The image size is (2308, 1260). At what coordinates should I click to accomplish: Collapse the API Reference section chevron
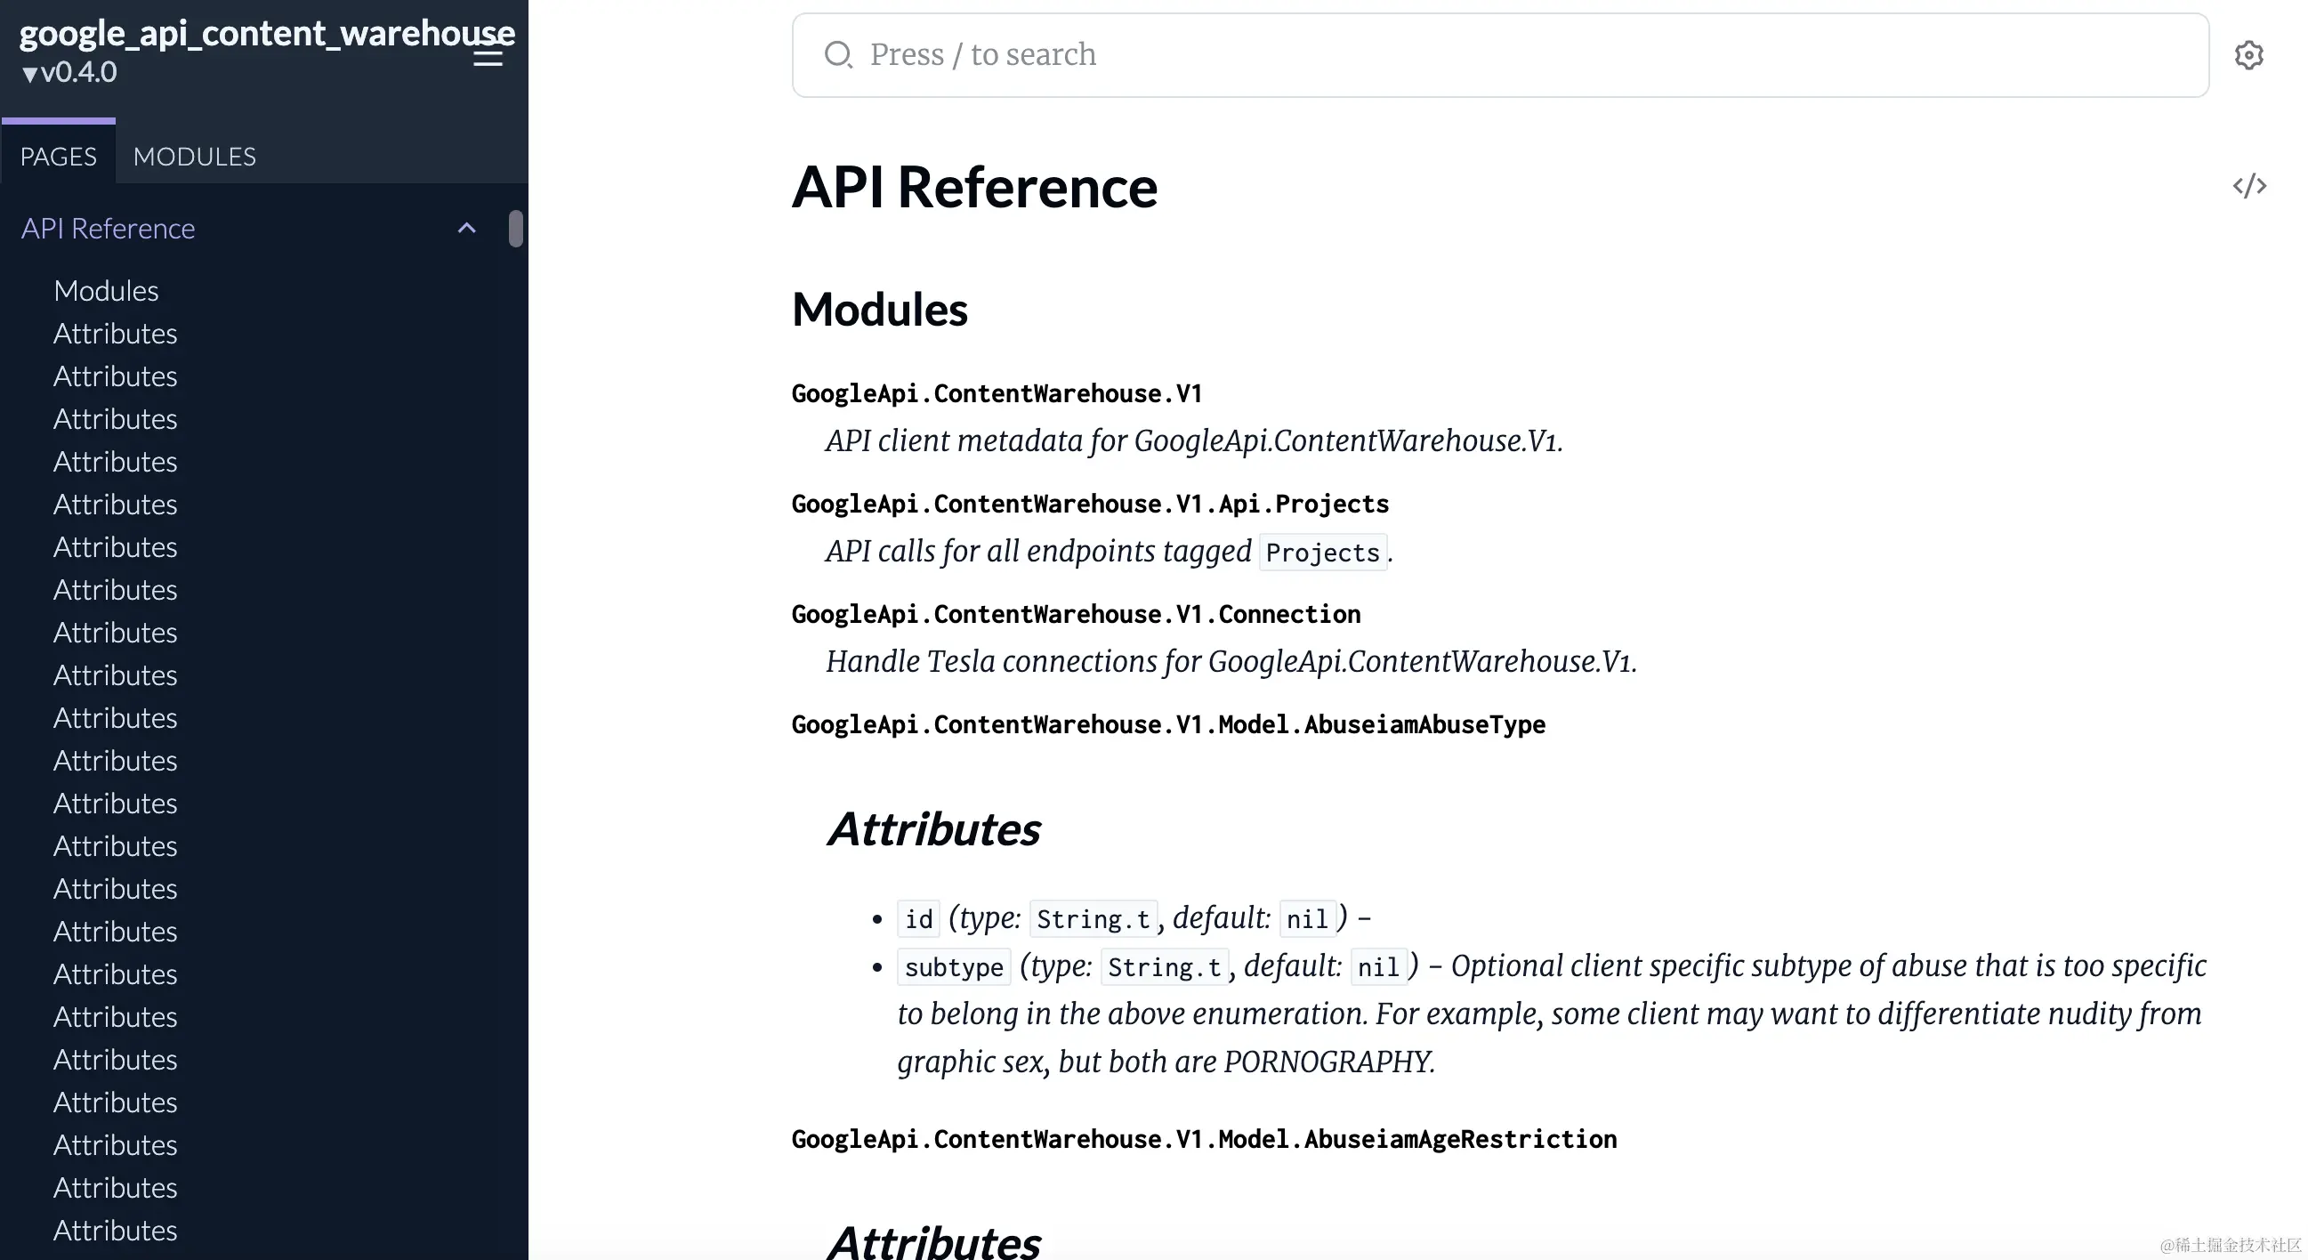[466, 229]
